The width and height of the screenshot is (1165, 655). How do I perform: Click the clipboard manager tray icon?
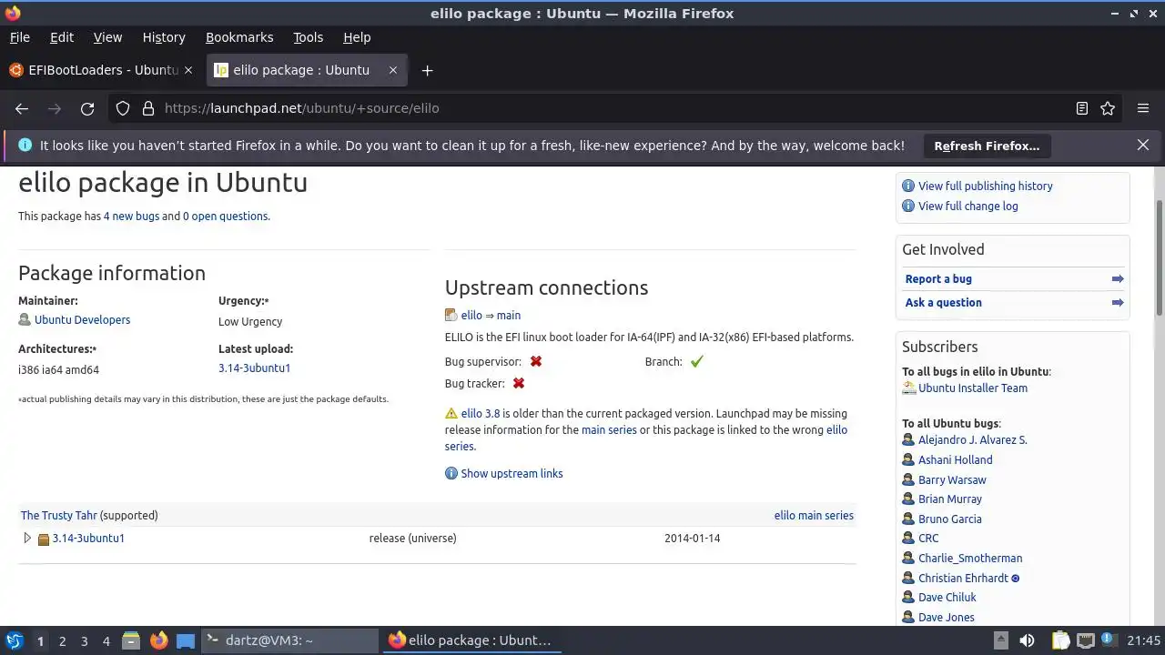[x=1061, y=640]
